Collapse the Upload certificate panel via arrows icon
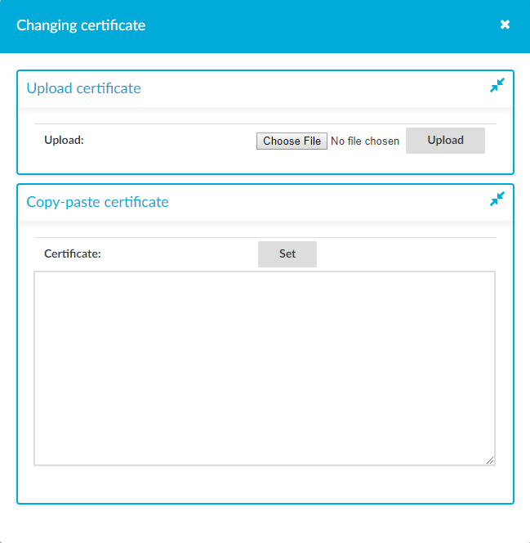Viewport: 530px width, 543px height. (x=497, y=85)
